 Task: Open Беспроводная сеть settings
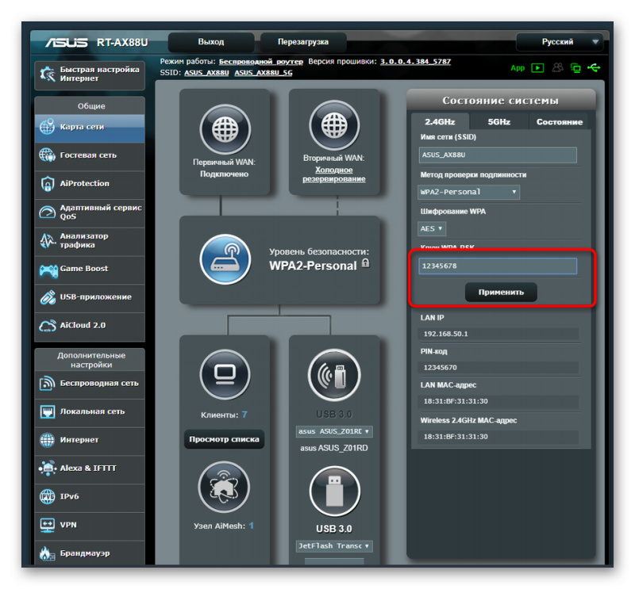tap(90, 384)
